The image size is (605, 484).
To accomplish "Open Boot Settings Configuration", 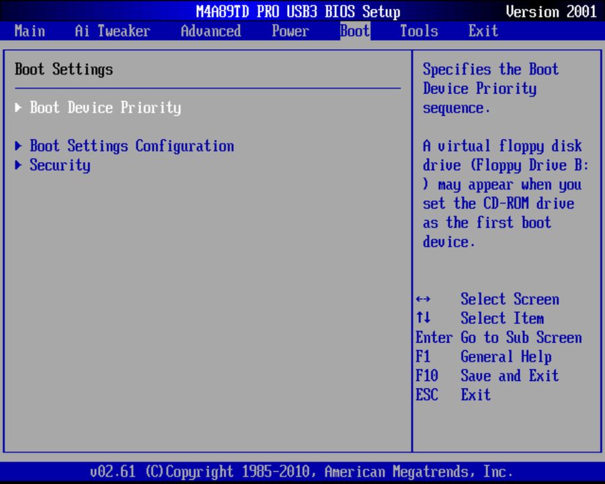I will 132,146.
